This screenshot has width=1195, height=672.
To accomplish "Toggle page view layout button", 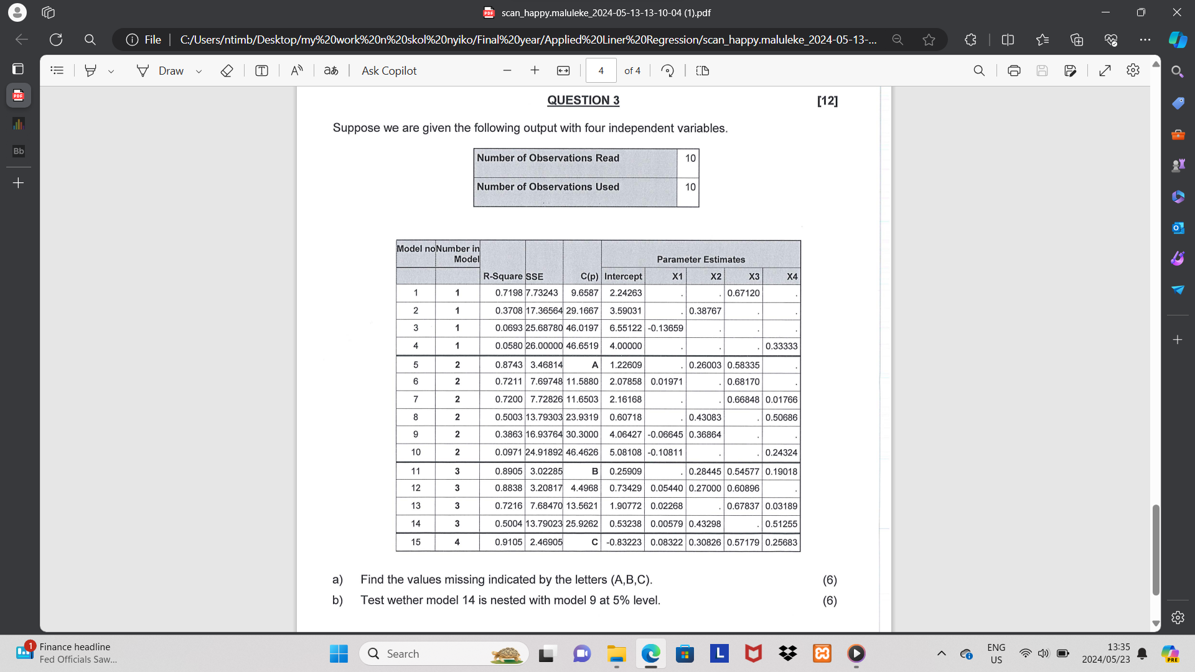I will tap(703, 71).
